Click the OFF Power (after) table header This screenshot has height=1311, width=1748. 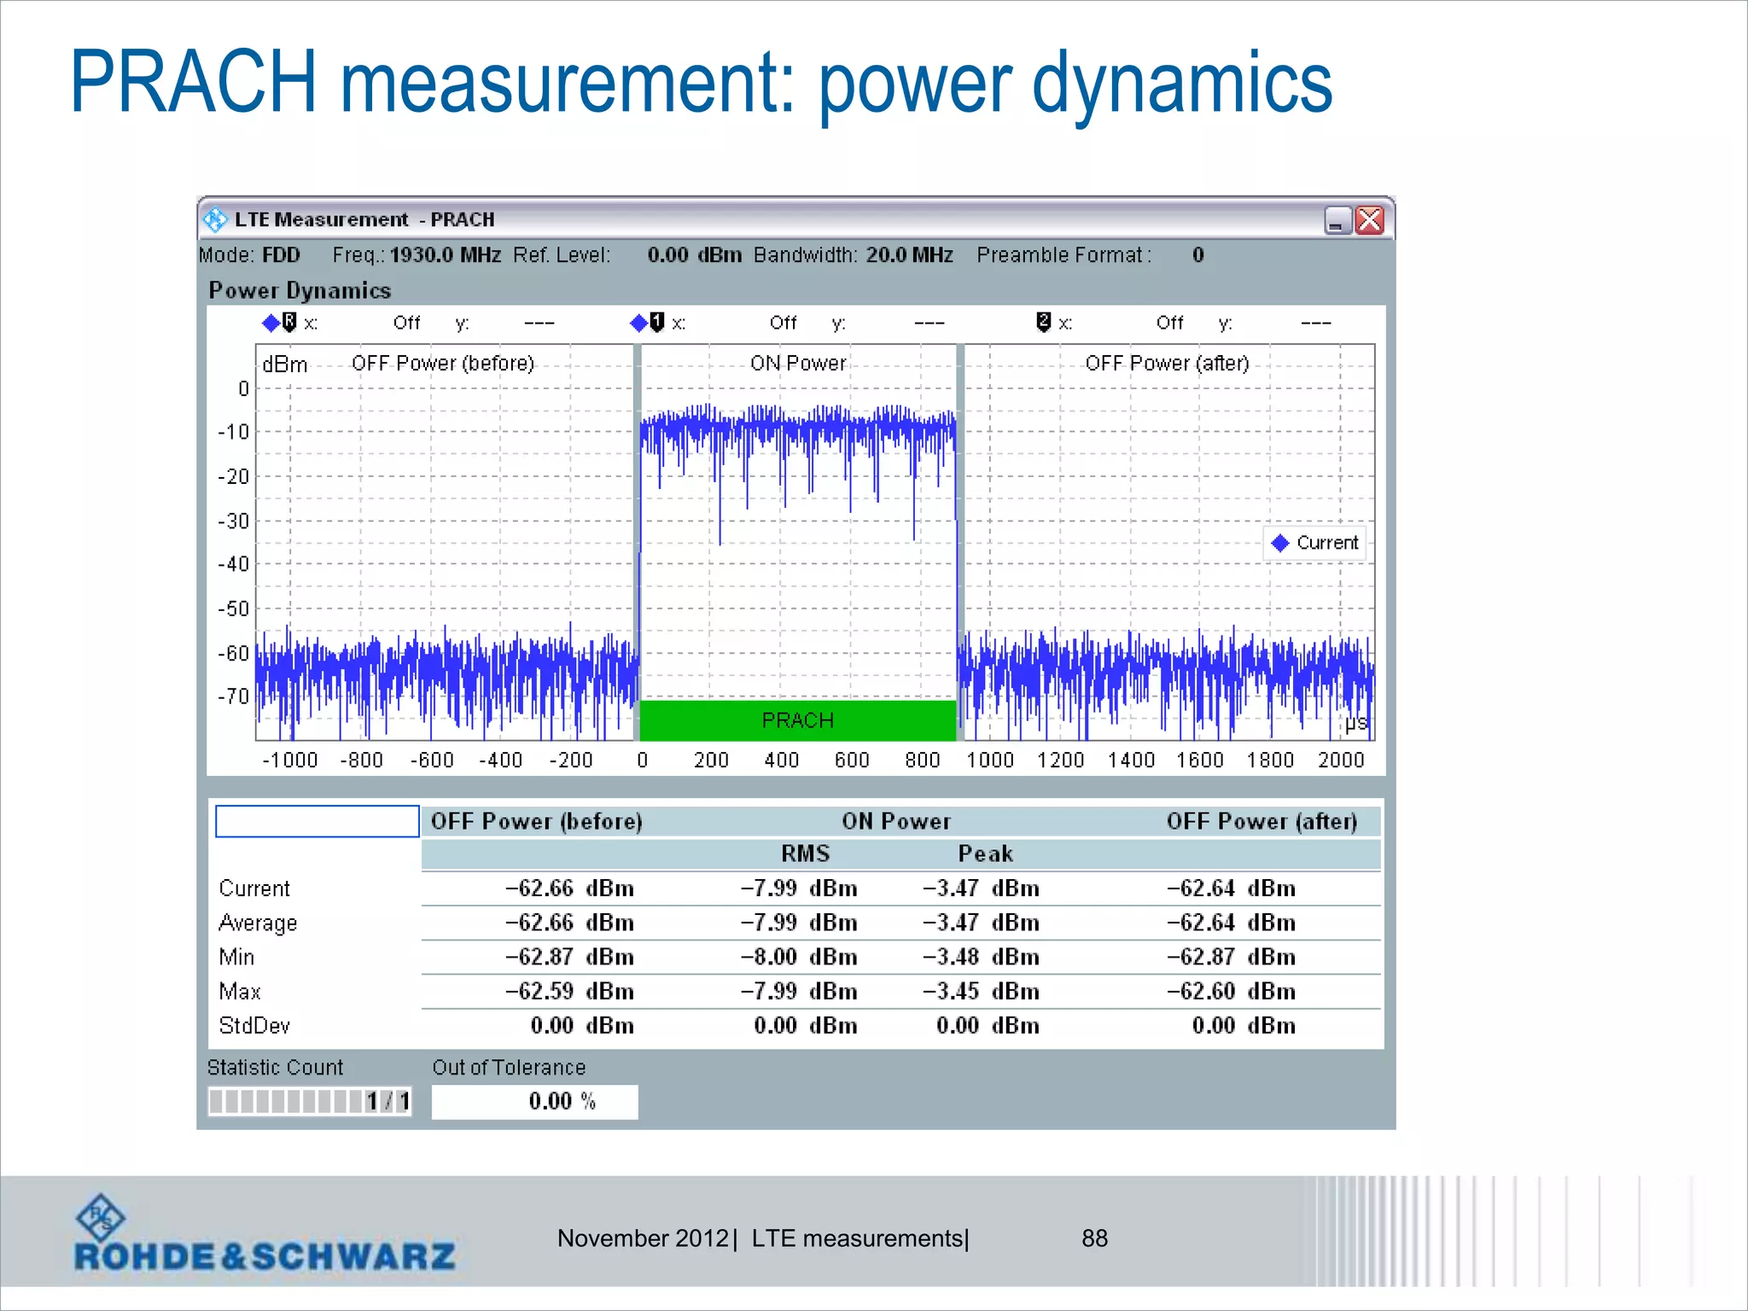click(1261, 821)
